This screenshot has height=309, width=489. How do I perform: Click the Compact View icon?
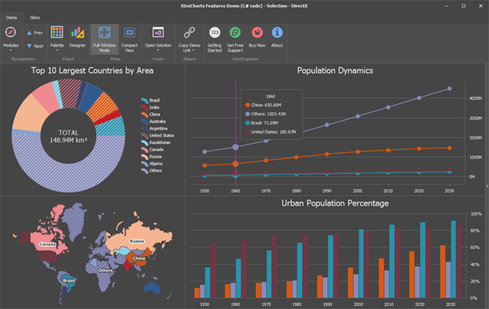[x=130, y=33]
